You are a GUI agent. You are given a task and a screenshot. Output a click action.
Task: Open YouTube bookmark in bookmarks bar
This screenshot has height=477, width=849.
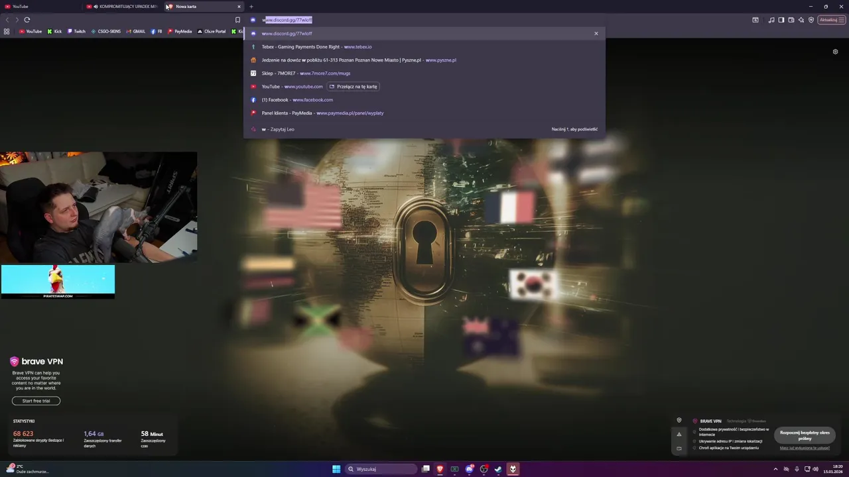[x=30, y=31]
